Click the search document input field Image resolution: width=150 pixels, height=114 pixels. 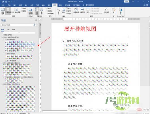(17, 25)
